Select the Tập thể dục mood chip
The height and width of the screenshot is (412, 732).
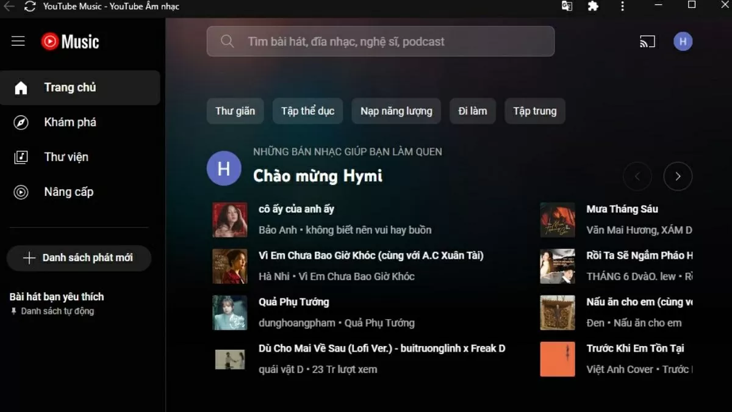click(x=307, y=111)
